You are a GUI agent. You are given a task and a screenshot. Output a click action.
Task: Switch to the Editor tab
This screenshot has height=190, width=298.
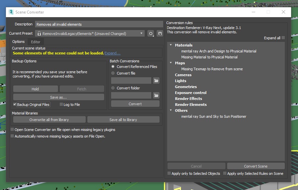[x=36, y=42]
